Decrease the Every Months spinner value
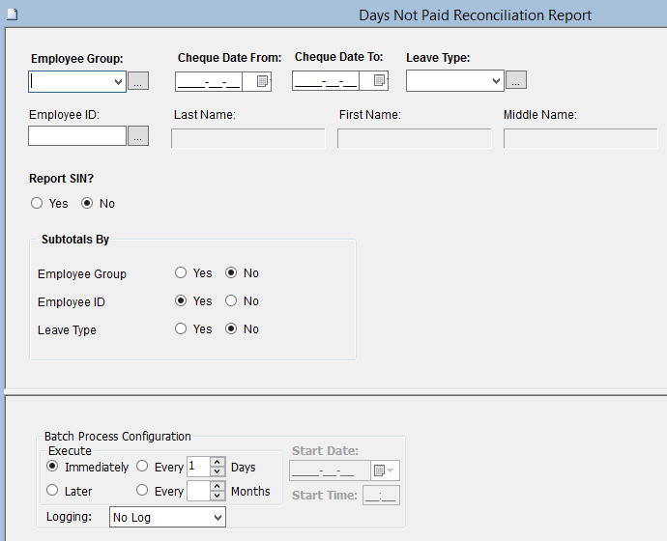667x541 pixels. click(x=217, y=497)
